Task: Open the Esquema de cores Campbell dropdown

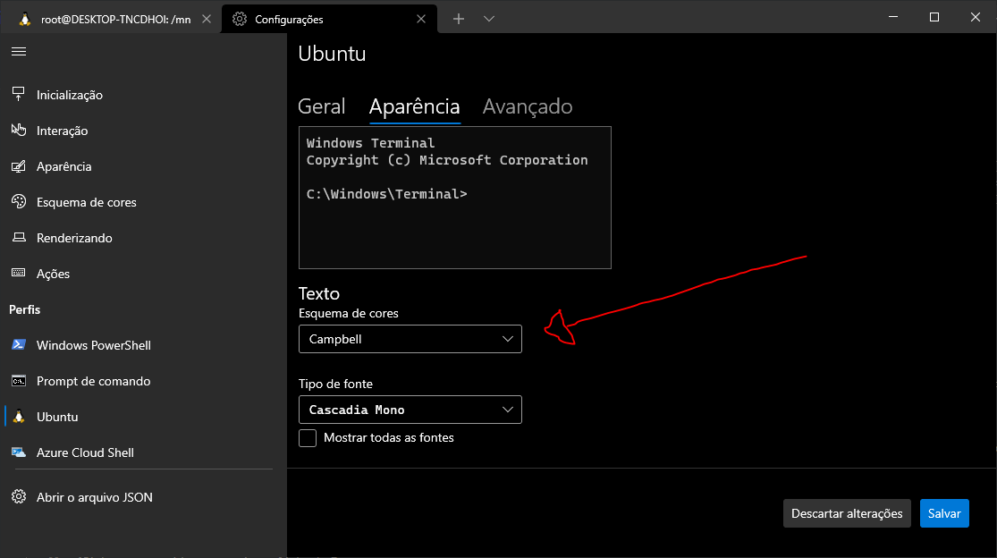Action: coord(410,339)
